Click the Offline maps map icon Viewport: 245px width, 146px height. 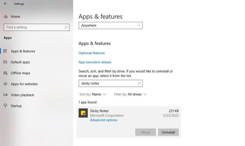click(5, 73)
